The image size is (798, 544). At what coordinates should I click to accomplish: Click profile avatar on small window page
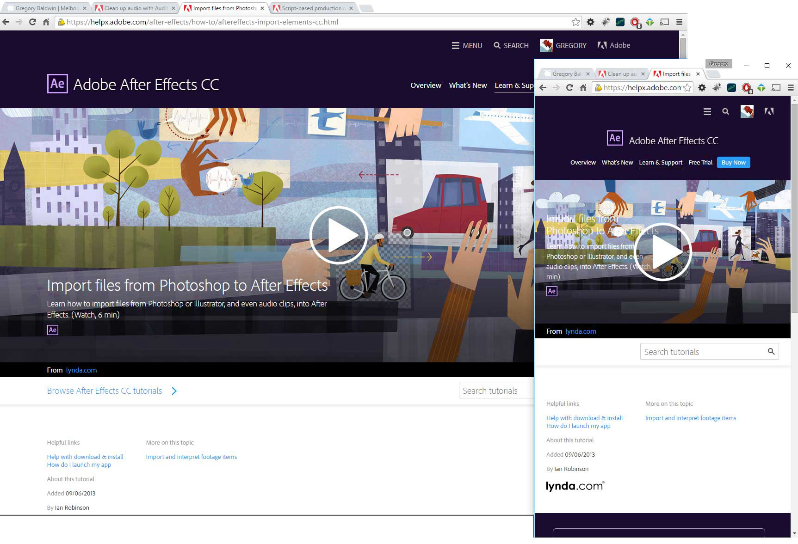click(x=747, y=111)
